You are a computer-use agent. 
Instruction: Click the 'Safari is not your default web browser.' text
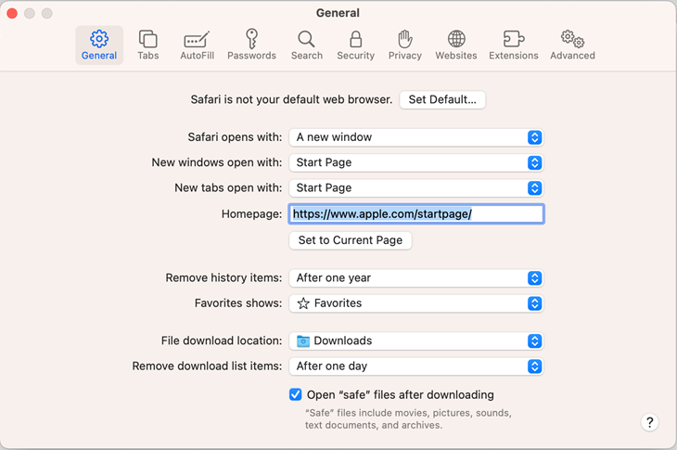[x=291, y=100]
